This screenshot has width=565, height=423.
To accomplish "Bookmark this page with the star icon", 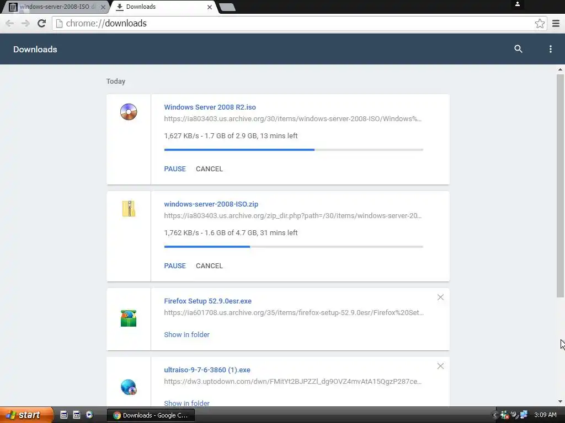I will pos(540,23).
